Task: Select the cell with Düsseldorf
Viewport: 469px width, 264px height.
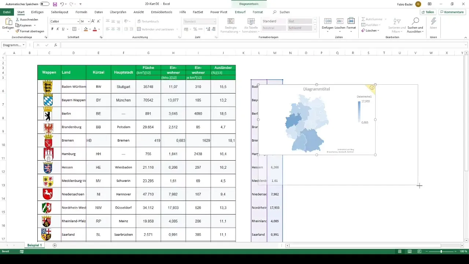Action: [x=123, y=208]
